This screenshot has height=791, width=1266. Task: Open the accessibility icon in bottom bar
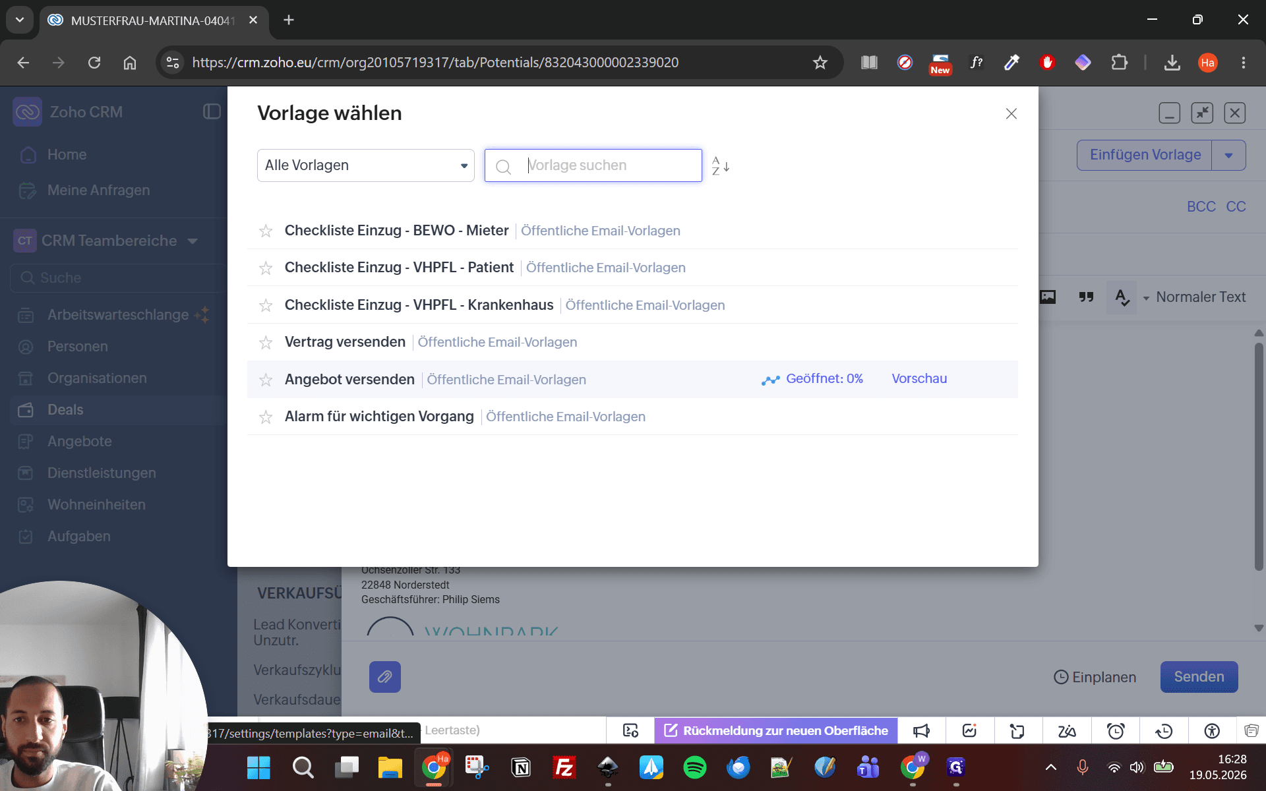(x=1212, y=730)
